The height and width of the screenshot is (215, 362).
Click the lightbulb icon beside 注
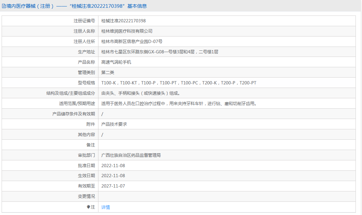(88, 207)
